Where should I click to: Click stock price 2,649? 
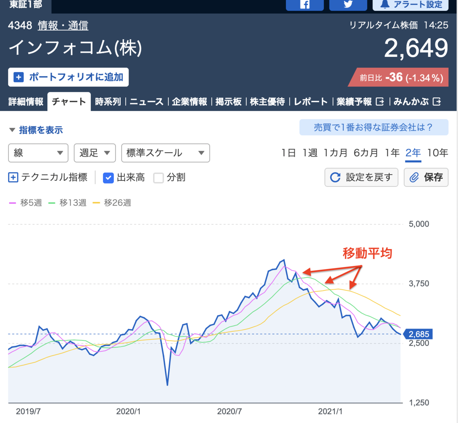tap(416, 48)
